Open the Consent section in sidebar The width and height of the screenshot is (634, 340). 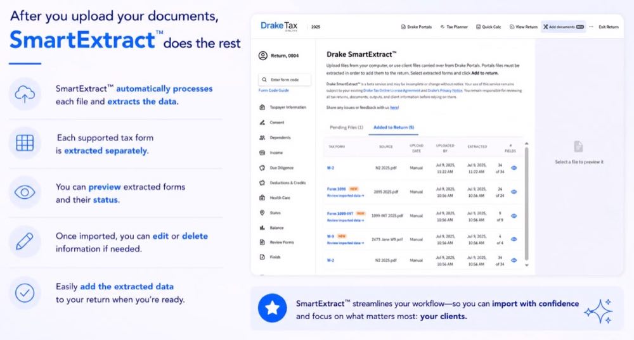coord(272,122)
